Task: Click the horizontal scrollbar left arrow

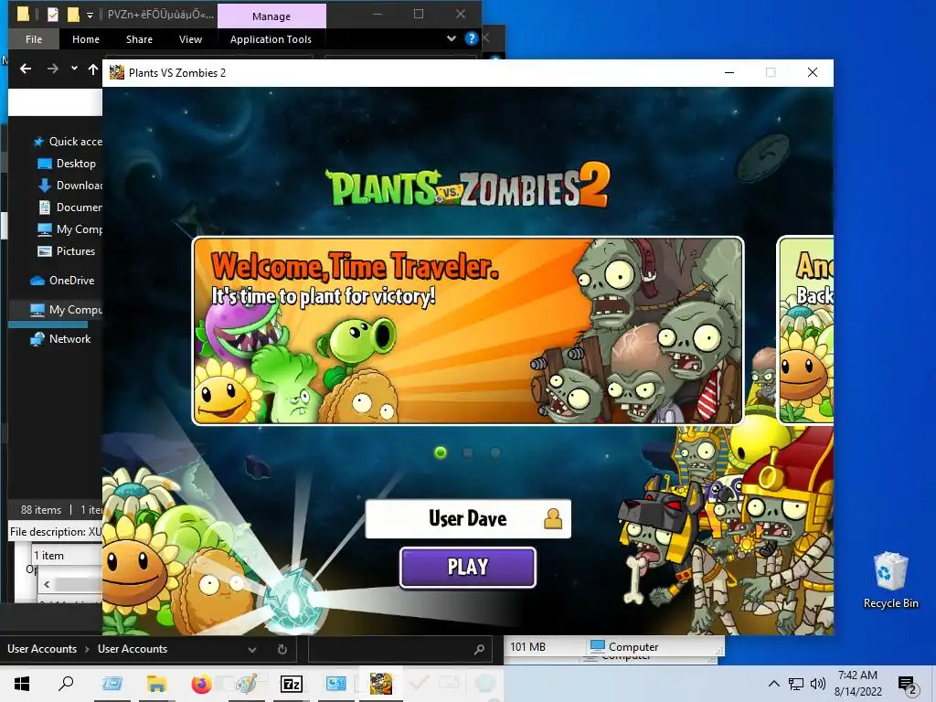Action: [x=47, y=584]
